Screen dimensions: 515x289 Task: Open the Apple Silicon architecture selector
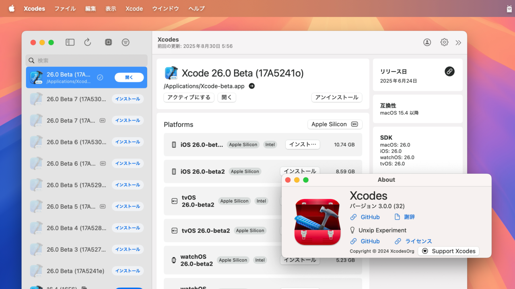tap(335, 124)
